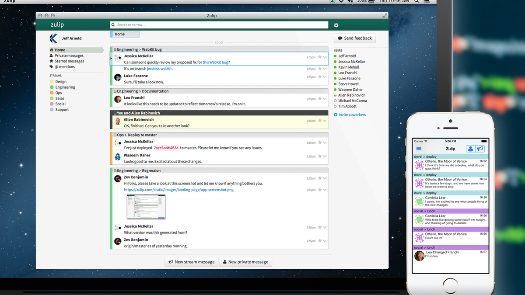Open the Engineering stream in sidebar
The image size is (525, 295).
click(65, 87)
